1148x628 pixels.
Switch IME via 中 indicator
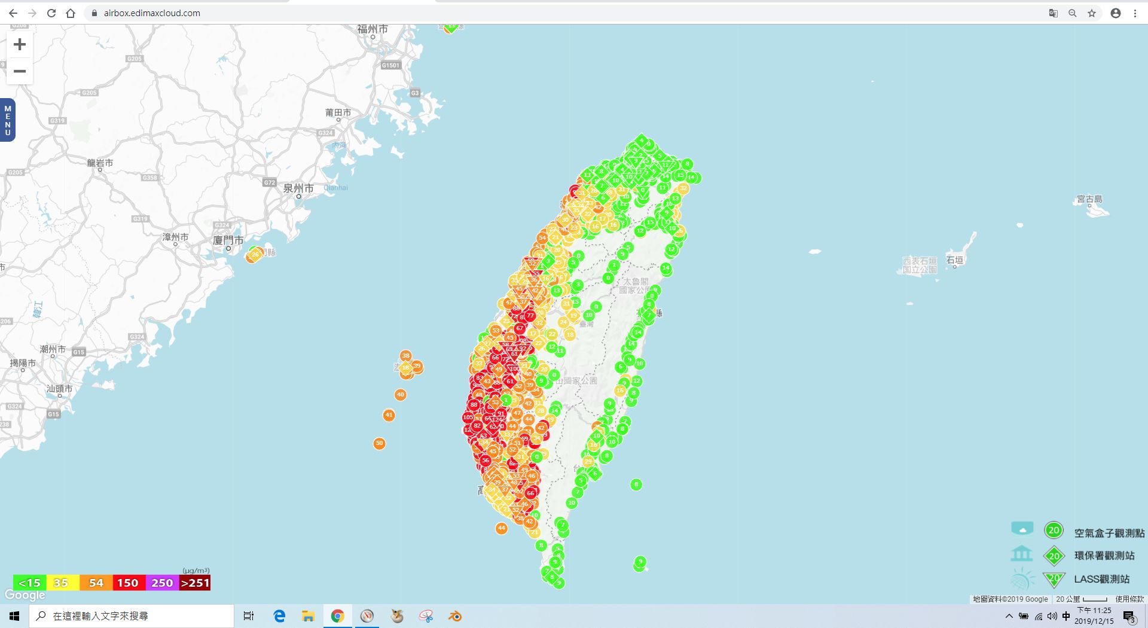(x=1066, y=616)
